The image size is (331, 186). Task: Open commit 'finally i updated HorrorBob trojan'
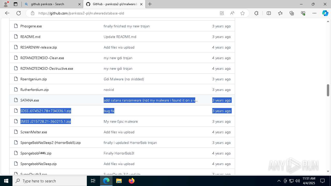pos(130,143)
